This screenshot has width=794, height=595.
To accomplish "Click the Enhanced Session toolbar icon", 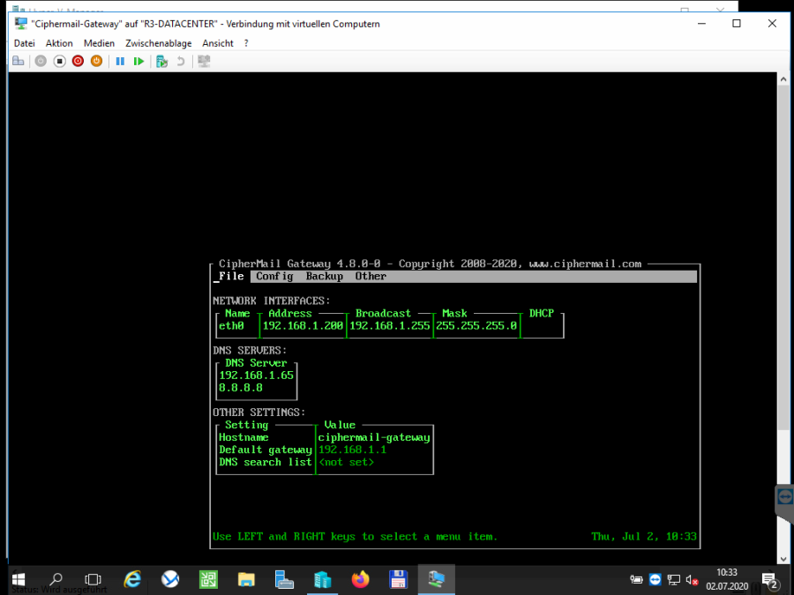I will coord(204,61).
